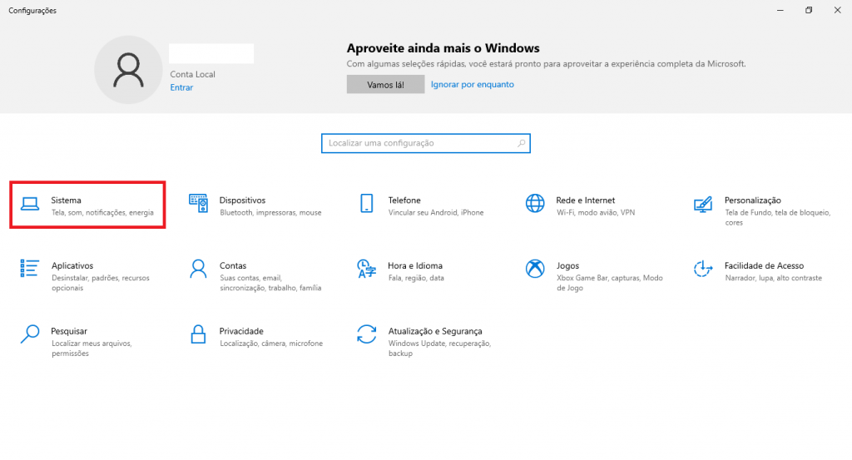Click the Entrar sign-in link
Screen dimensions: 852x460
[x=181, y=87]
